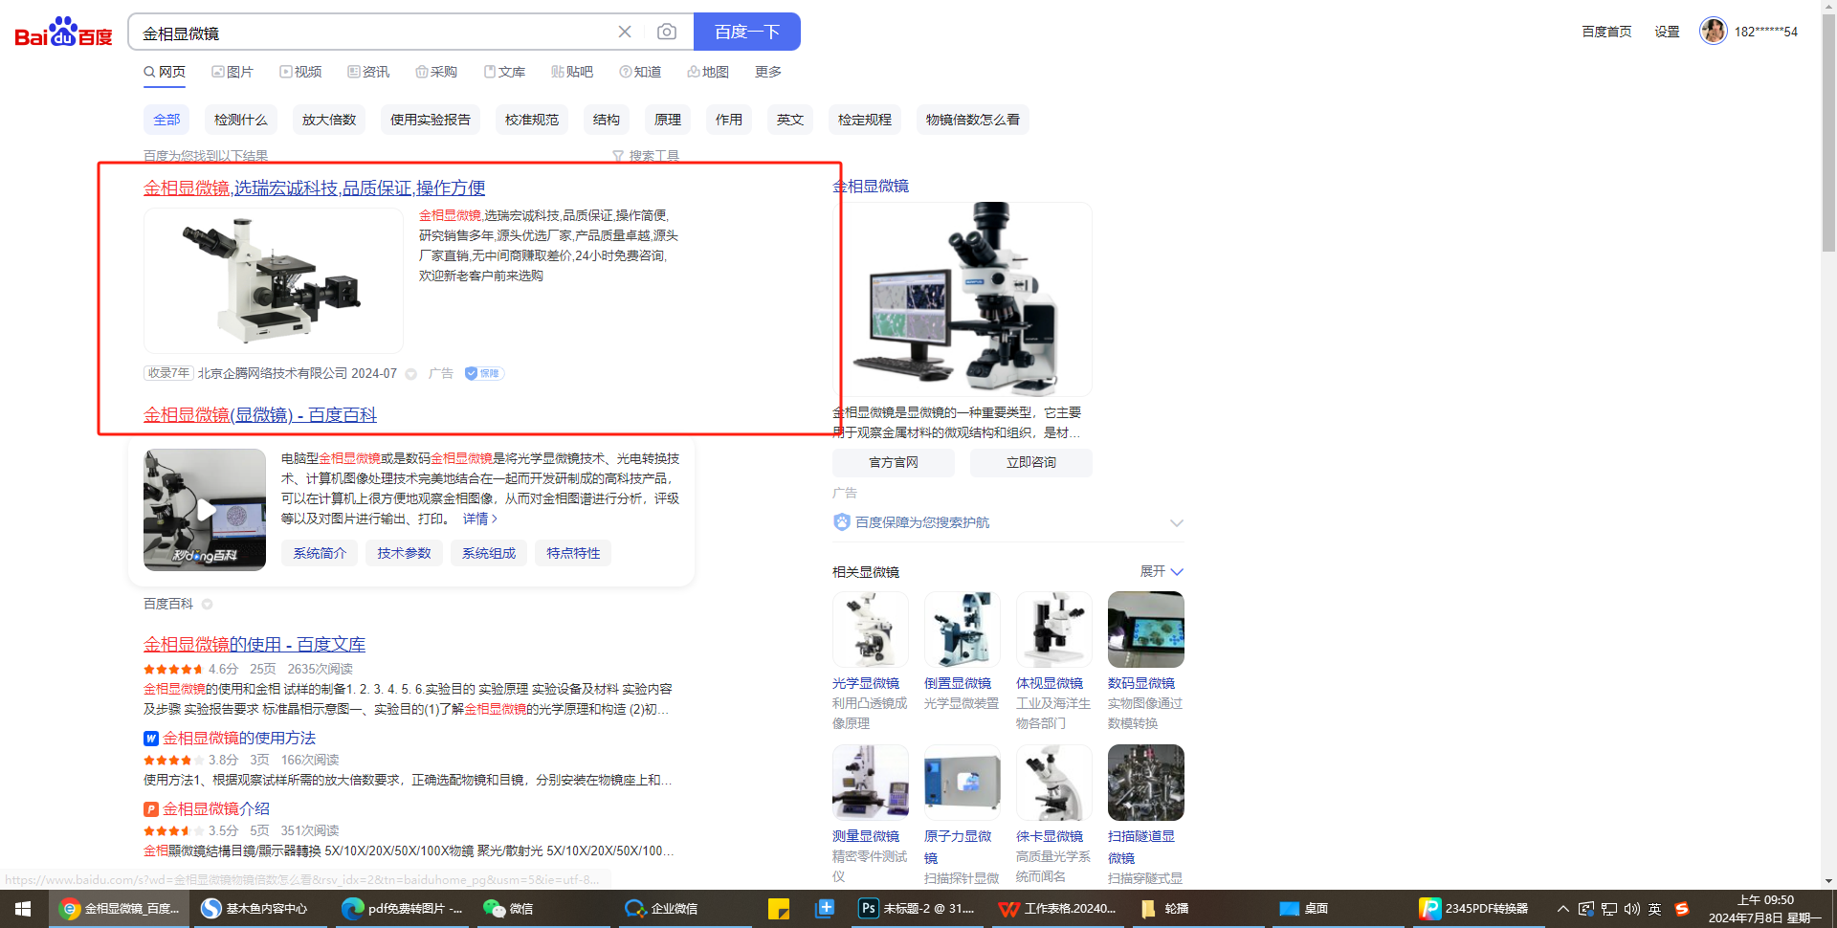The image size is (1837, 928).
Task: Open the 搜索工具 filter
Action: [646, 156]
